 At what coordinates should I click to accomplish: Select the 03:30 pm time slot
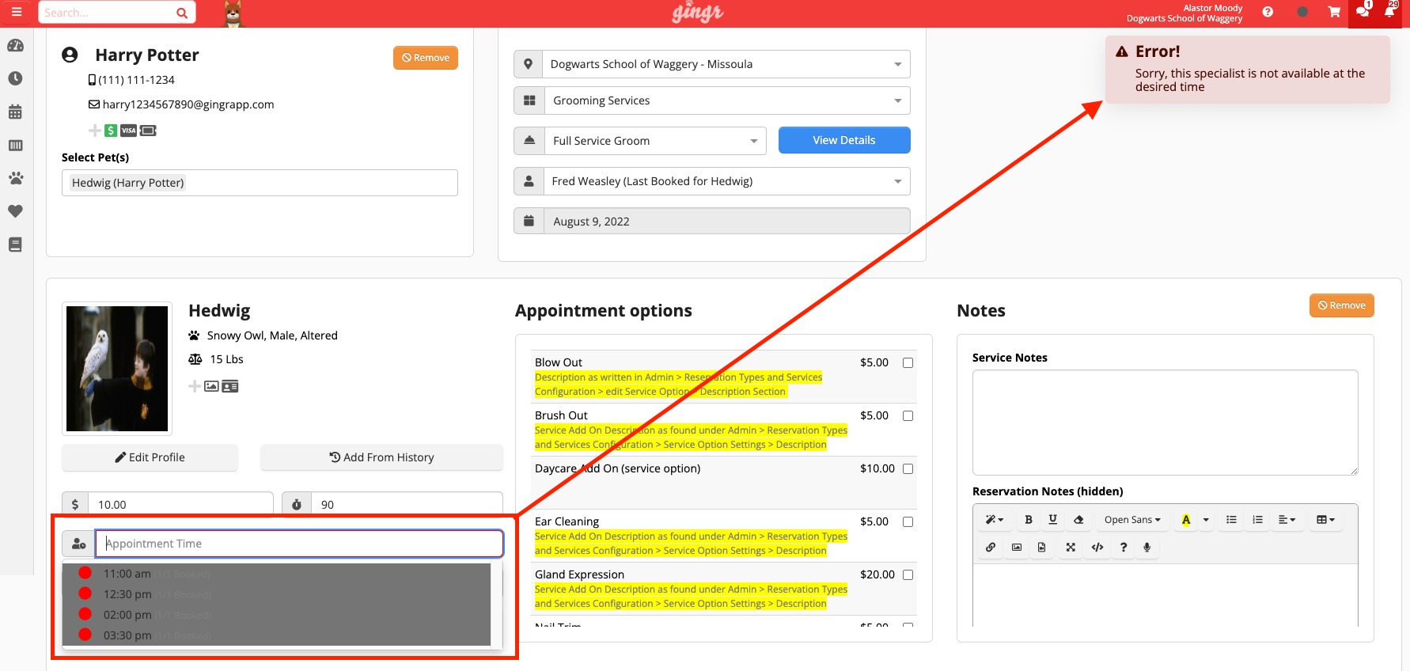tap(277, 635)
